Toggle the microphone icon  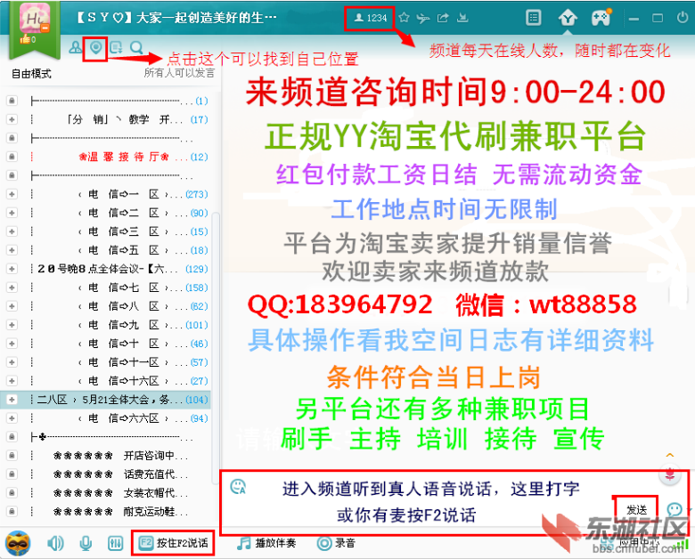point(86,543)
